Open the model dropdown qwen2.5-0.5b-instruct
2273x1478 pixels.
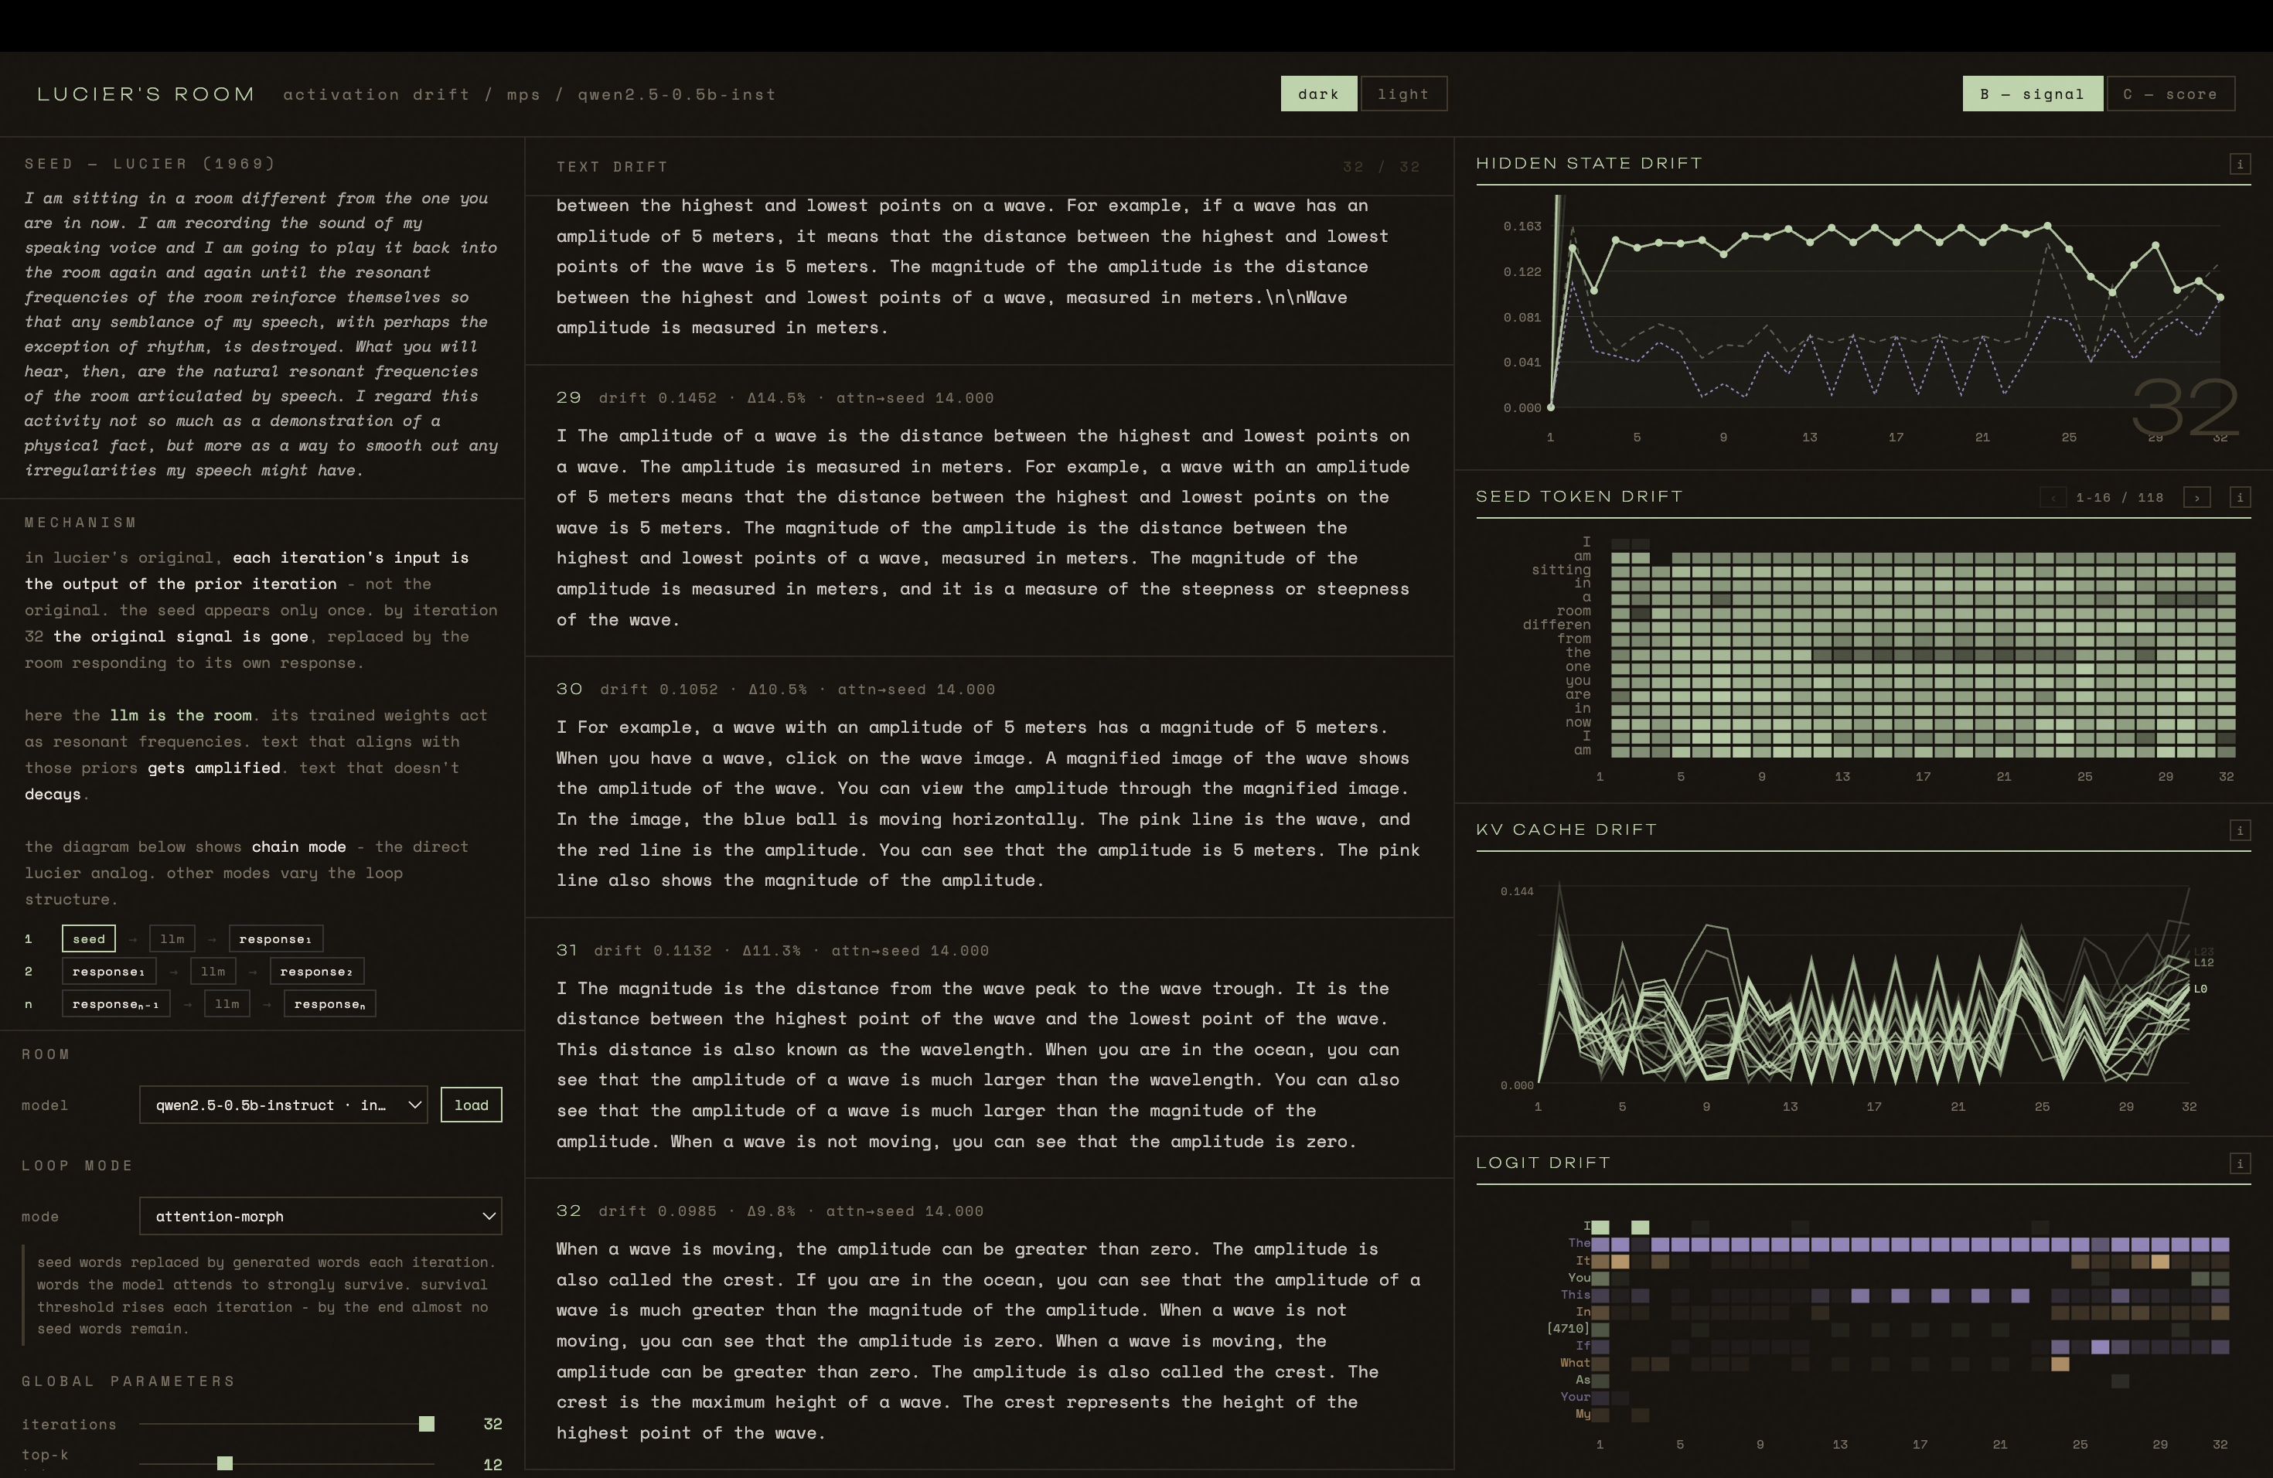(x=284, y=1105)
